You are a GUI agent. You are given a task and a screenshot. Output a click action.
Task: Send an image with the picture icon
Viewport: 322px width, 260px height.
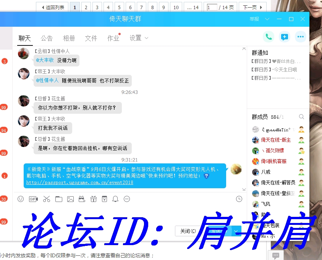pyautogui.click(x=71, y=199)
